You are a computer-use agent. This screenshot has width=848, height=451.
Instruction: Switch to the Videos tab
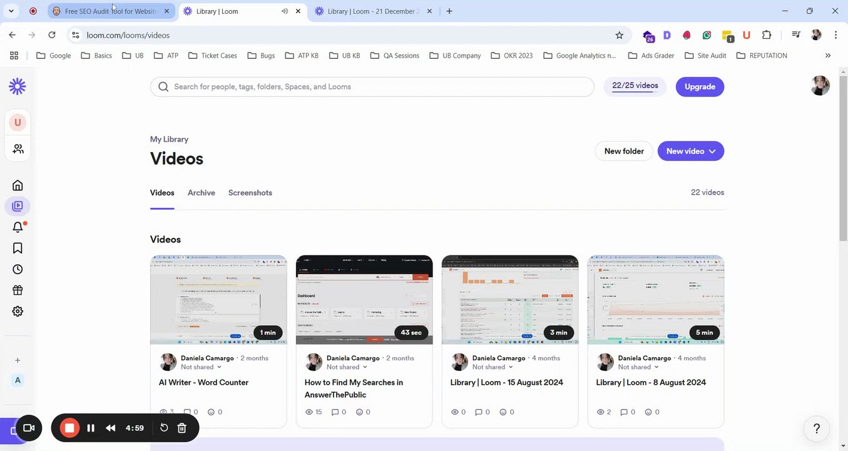coord(162,192)
